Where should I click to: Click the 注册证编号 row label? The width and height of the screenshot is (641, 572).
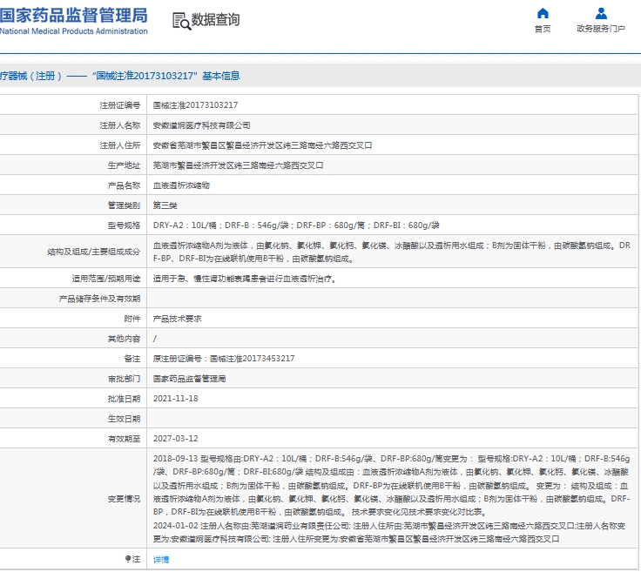120,105
